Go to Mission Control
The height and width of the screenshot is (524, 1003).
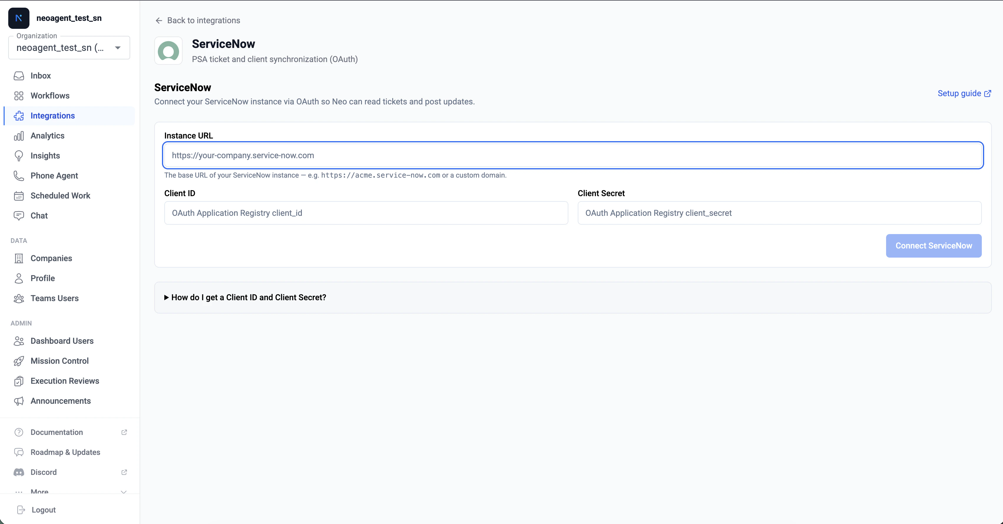(x=69, y=361)
